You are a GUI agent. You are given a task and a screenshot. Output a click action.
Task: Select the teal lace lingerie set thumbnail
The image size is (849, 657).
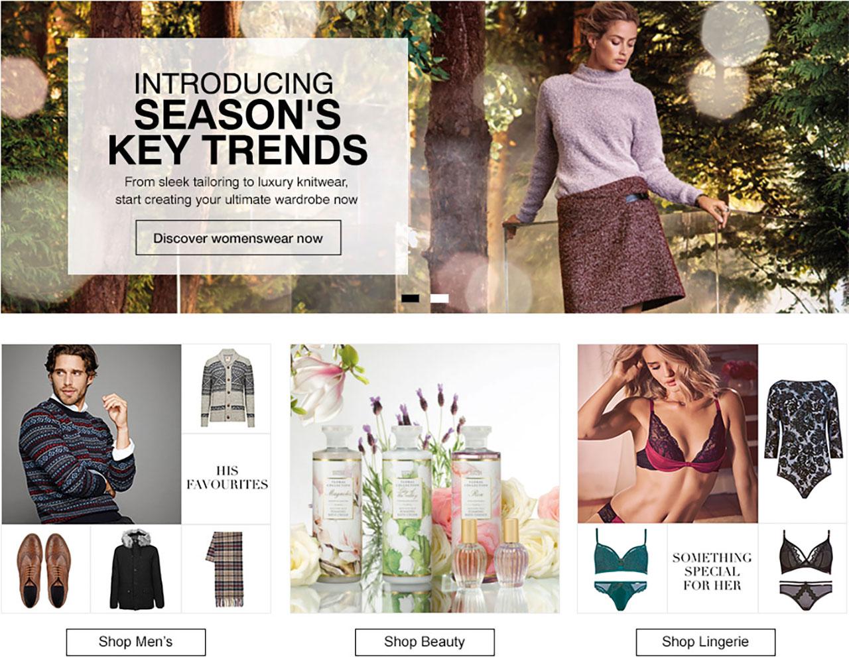pyautogui.click(x=622, y=568)
